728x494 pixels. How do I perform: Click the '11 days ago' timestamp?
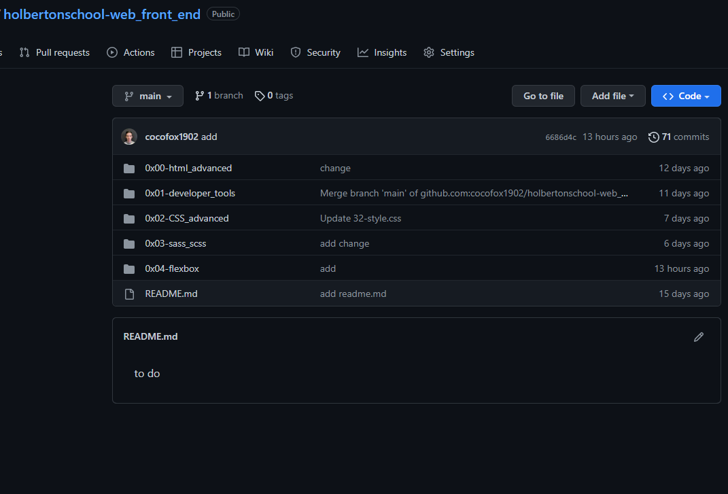coord(684,193)
